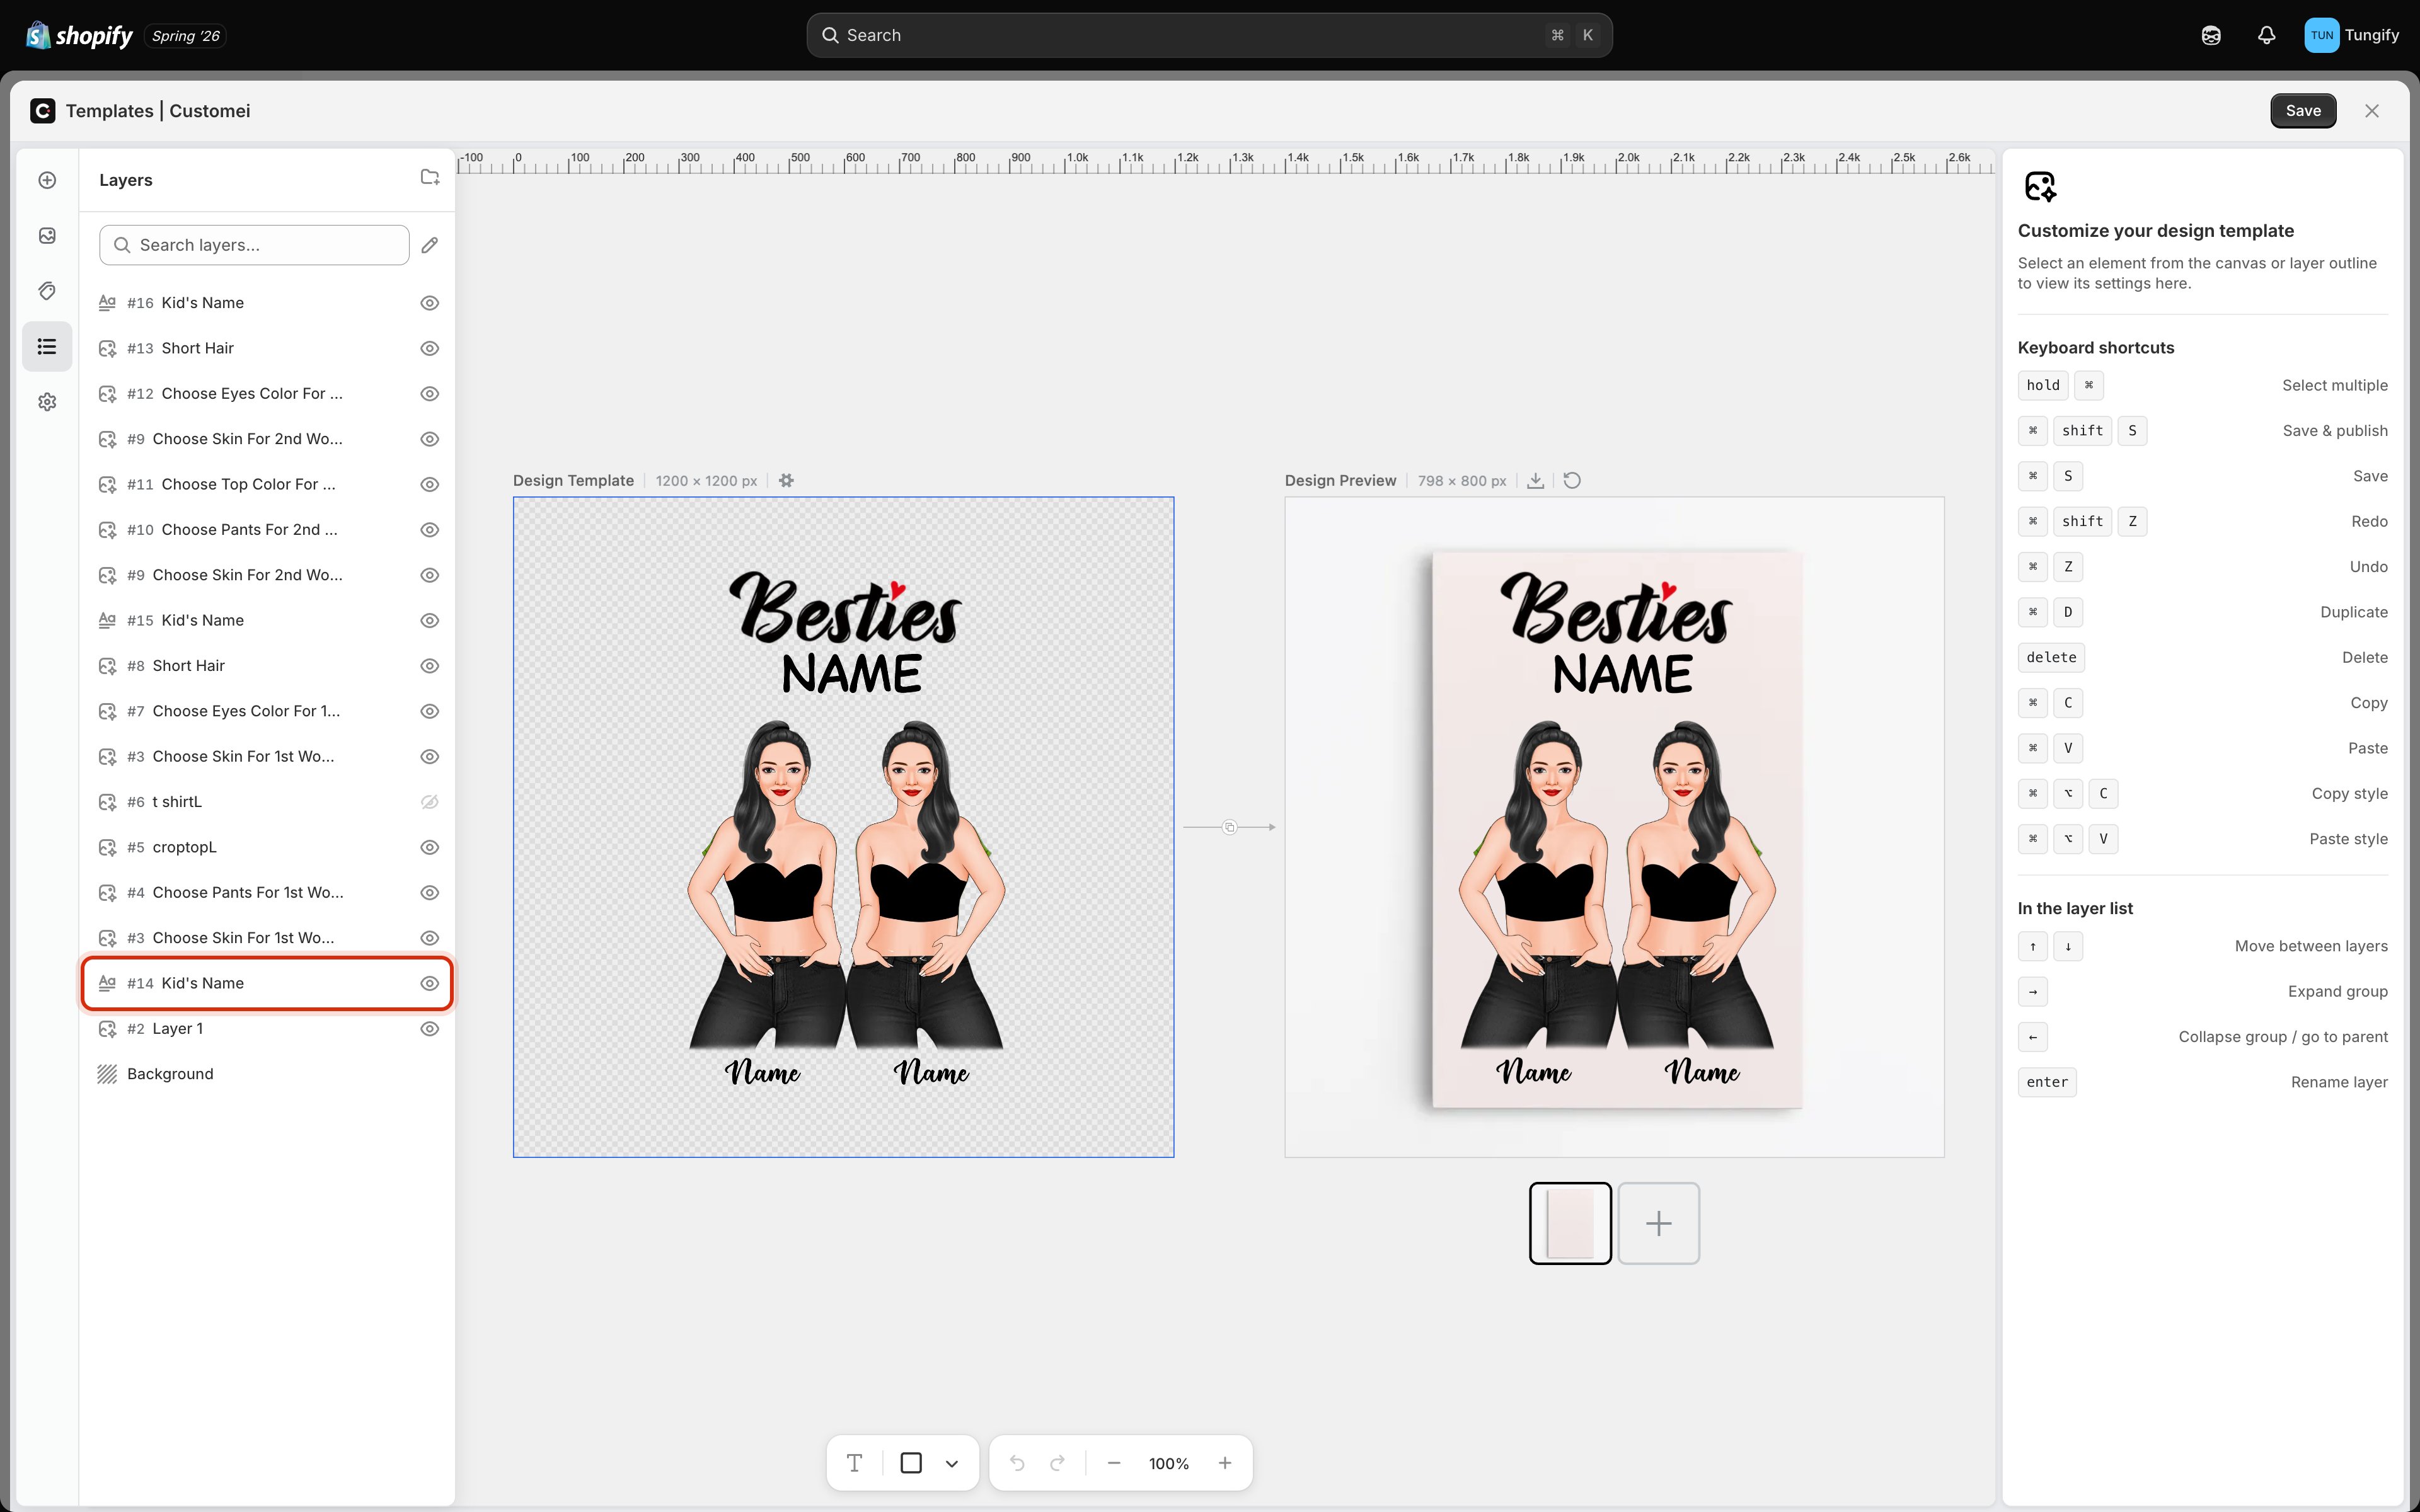The image size is (2420, 1512).
Task: Select the first design preview thumbnail
Action: pos(1570,1223)
